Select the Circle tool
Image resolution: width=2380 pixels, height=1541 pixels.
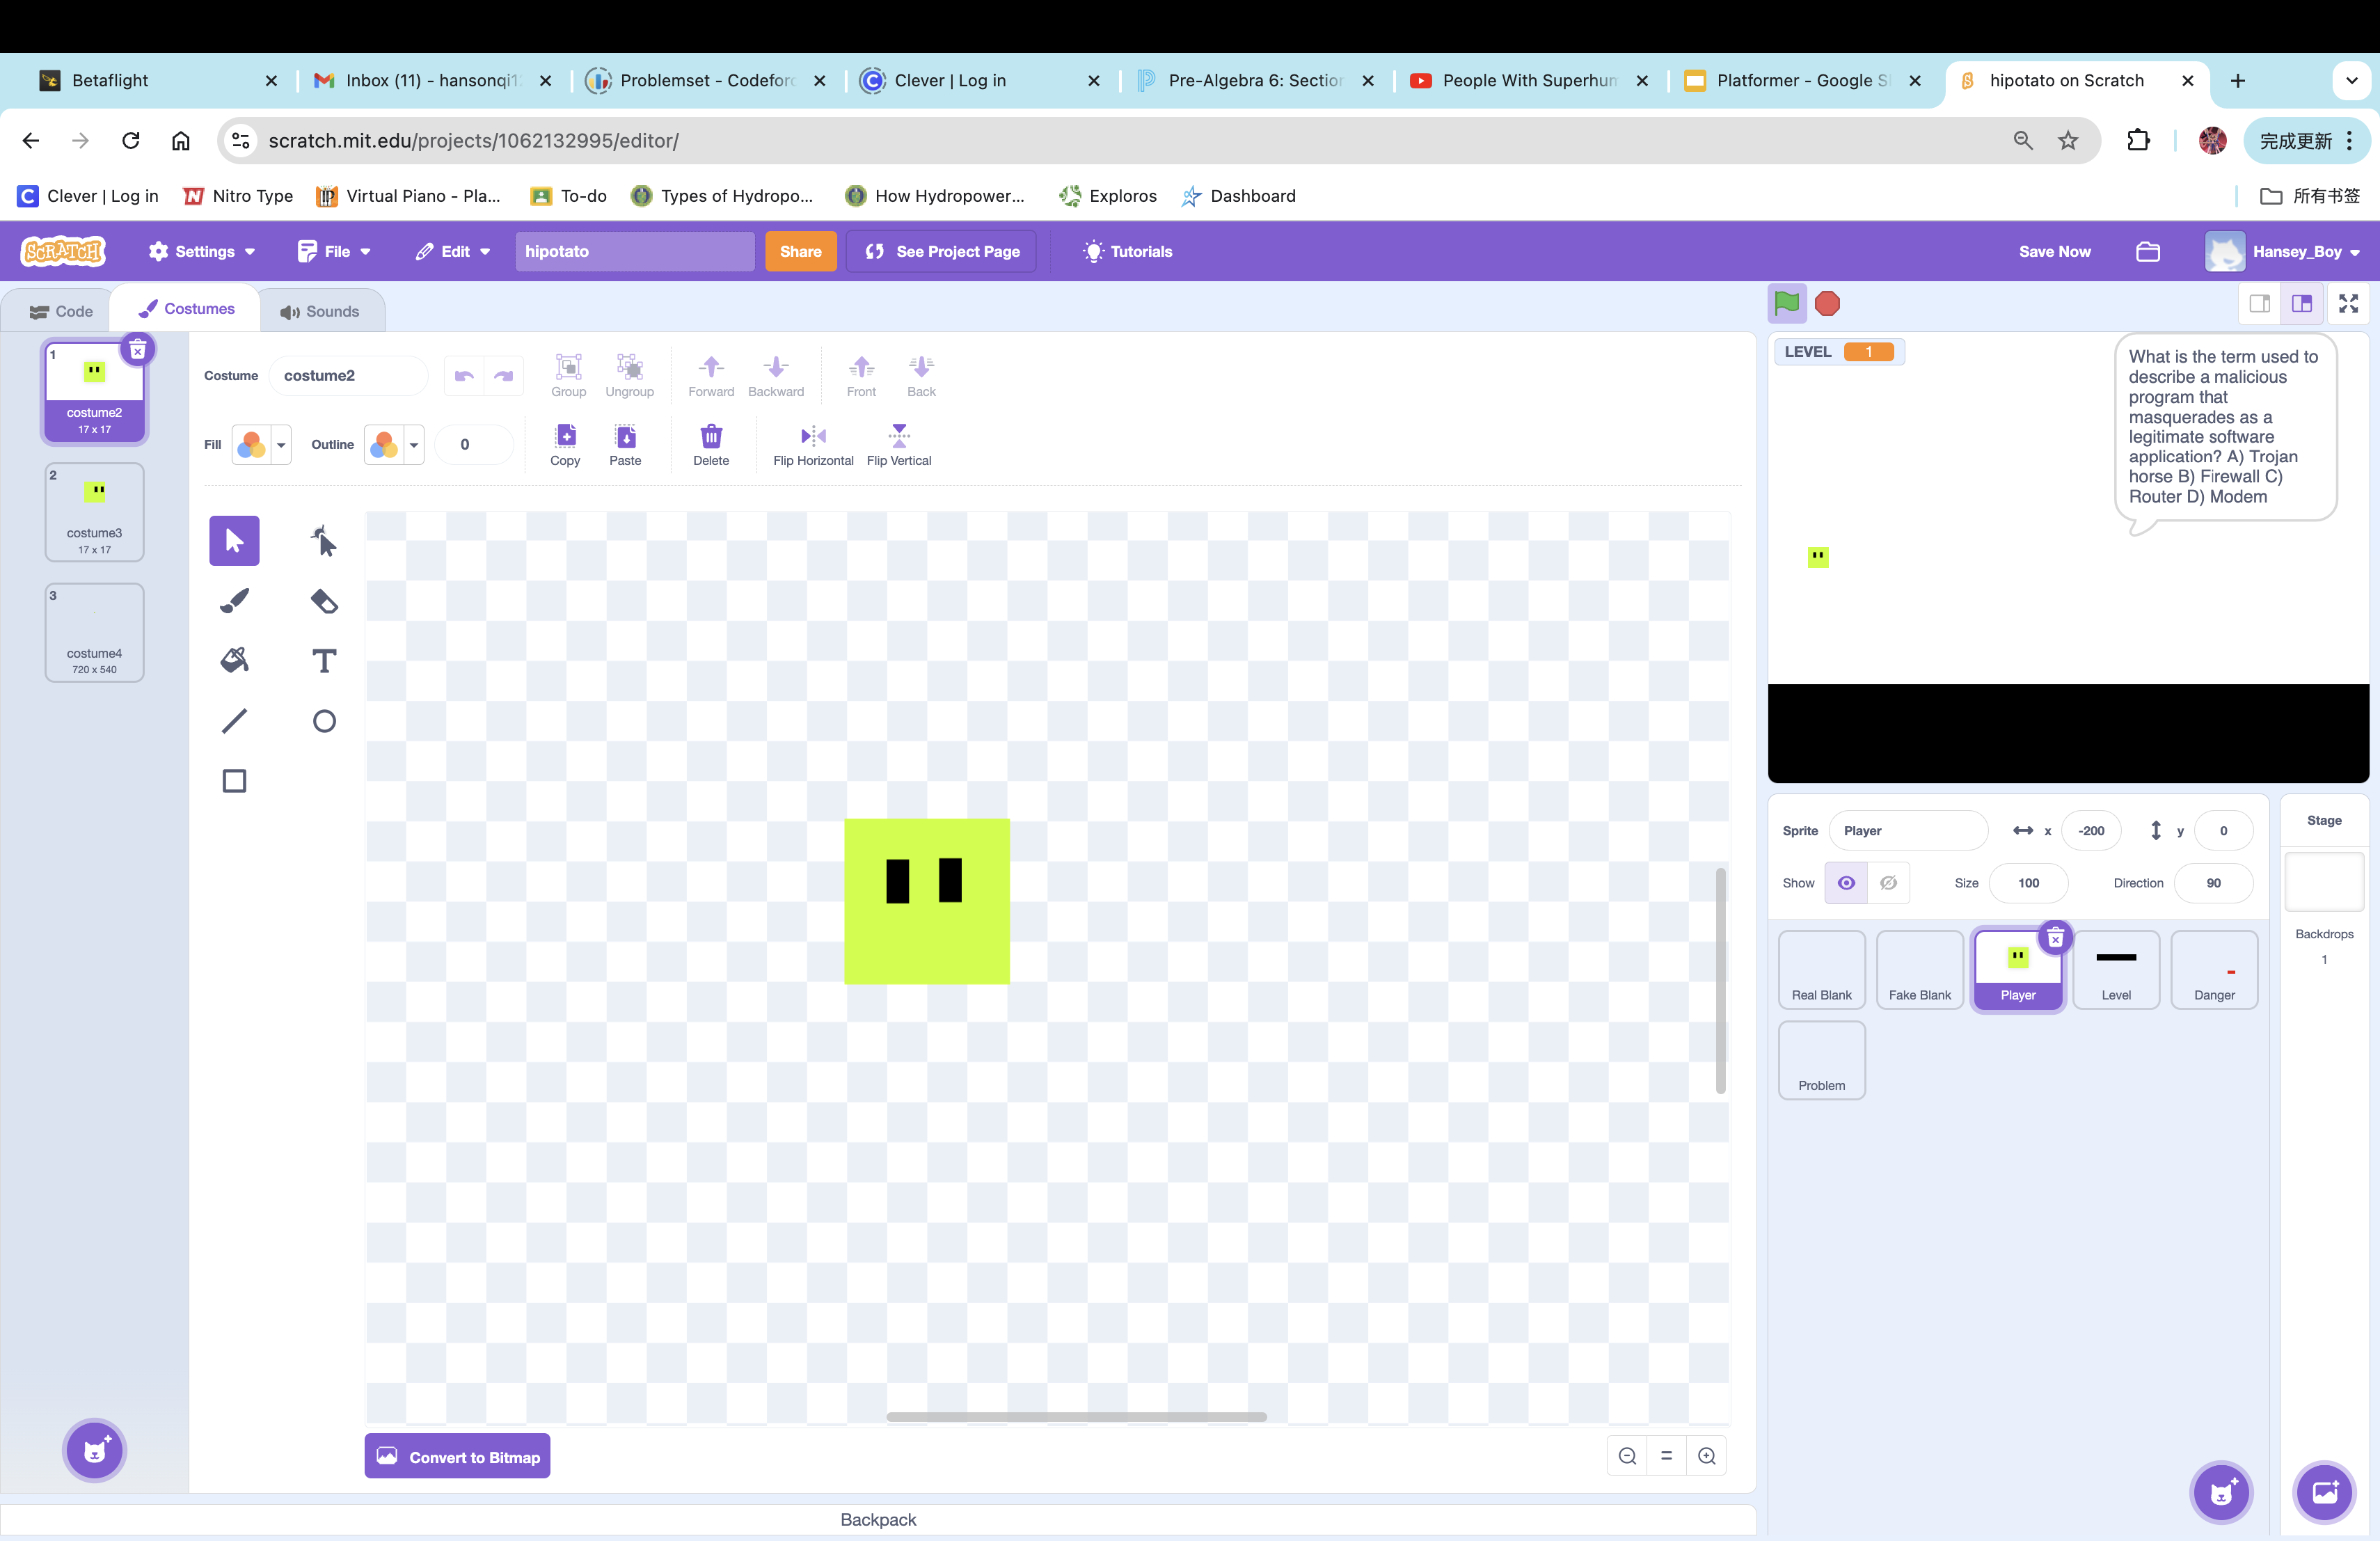click(324, 721)
